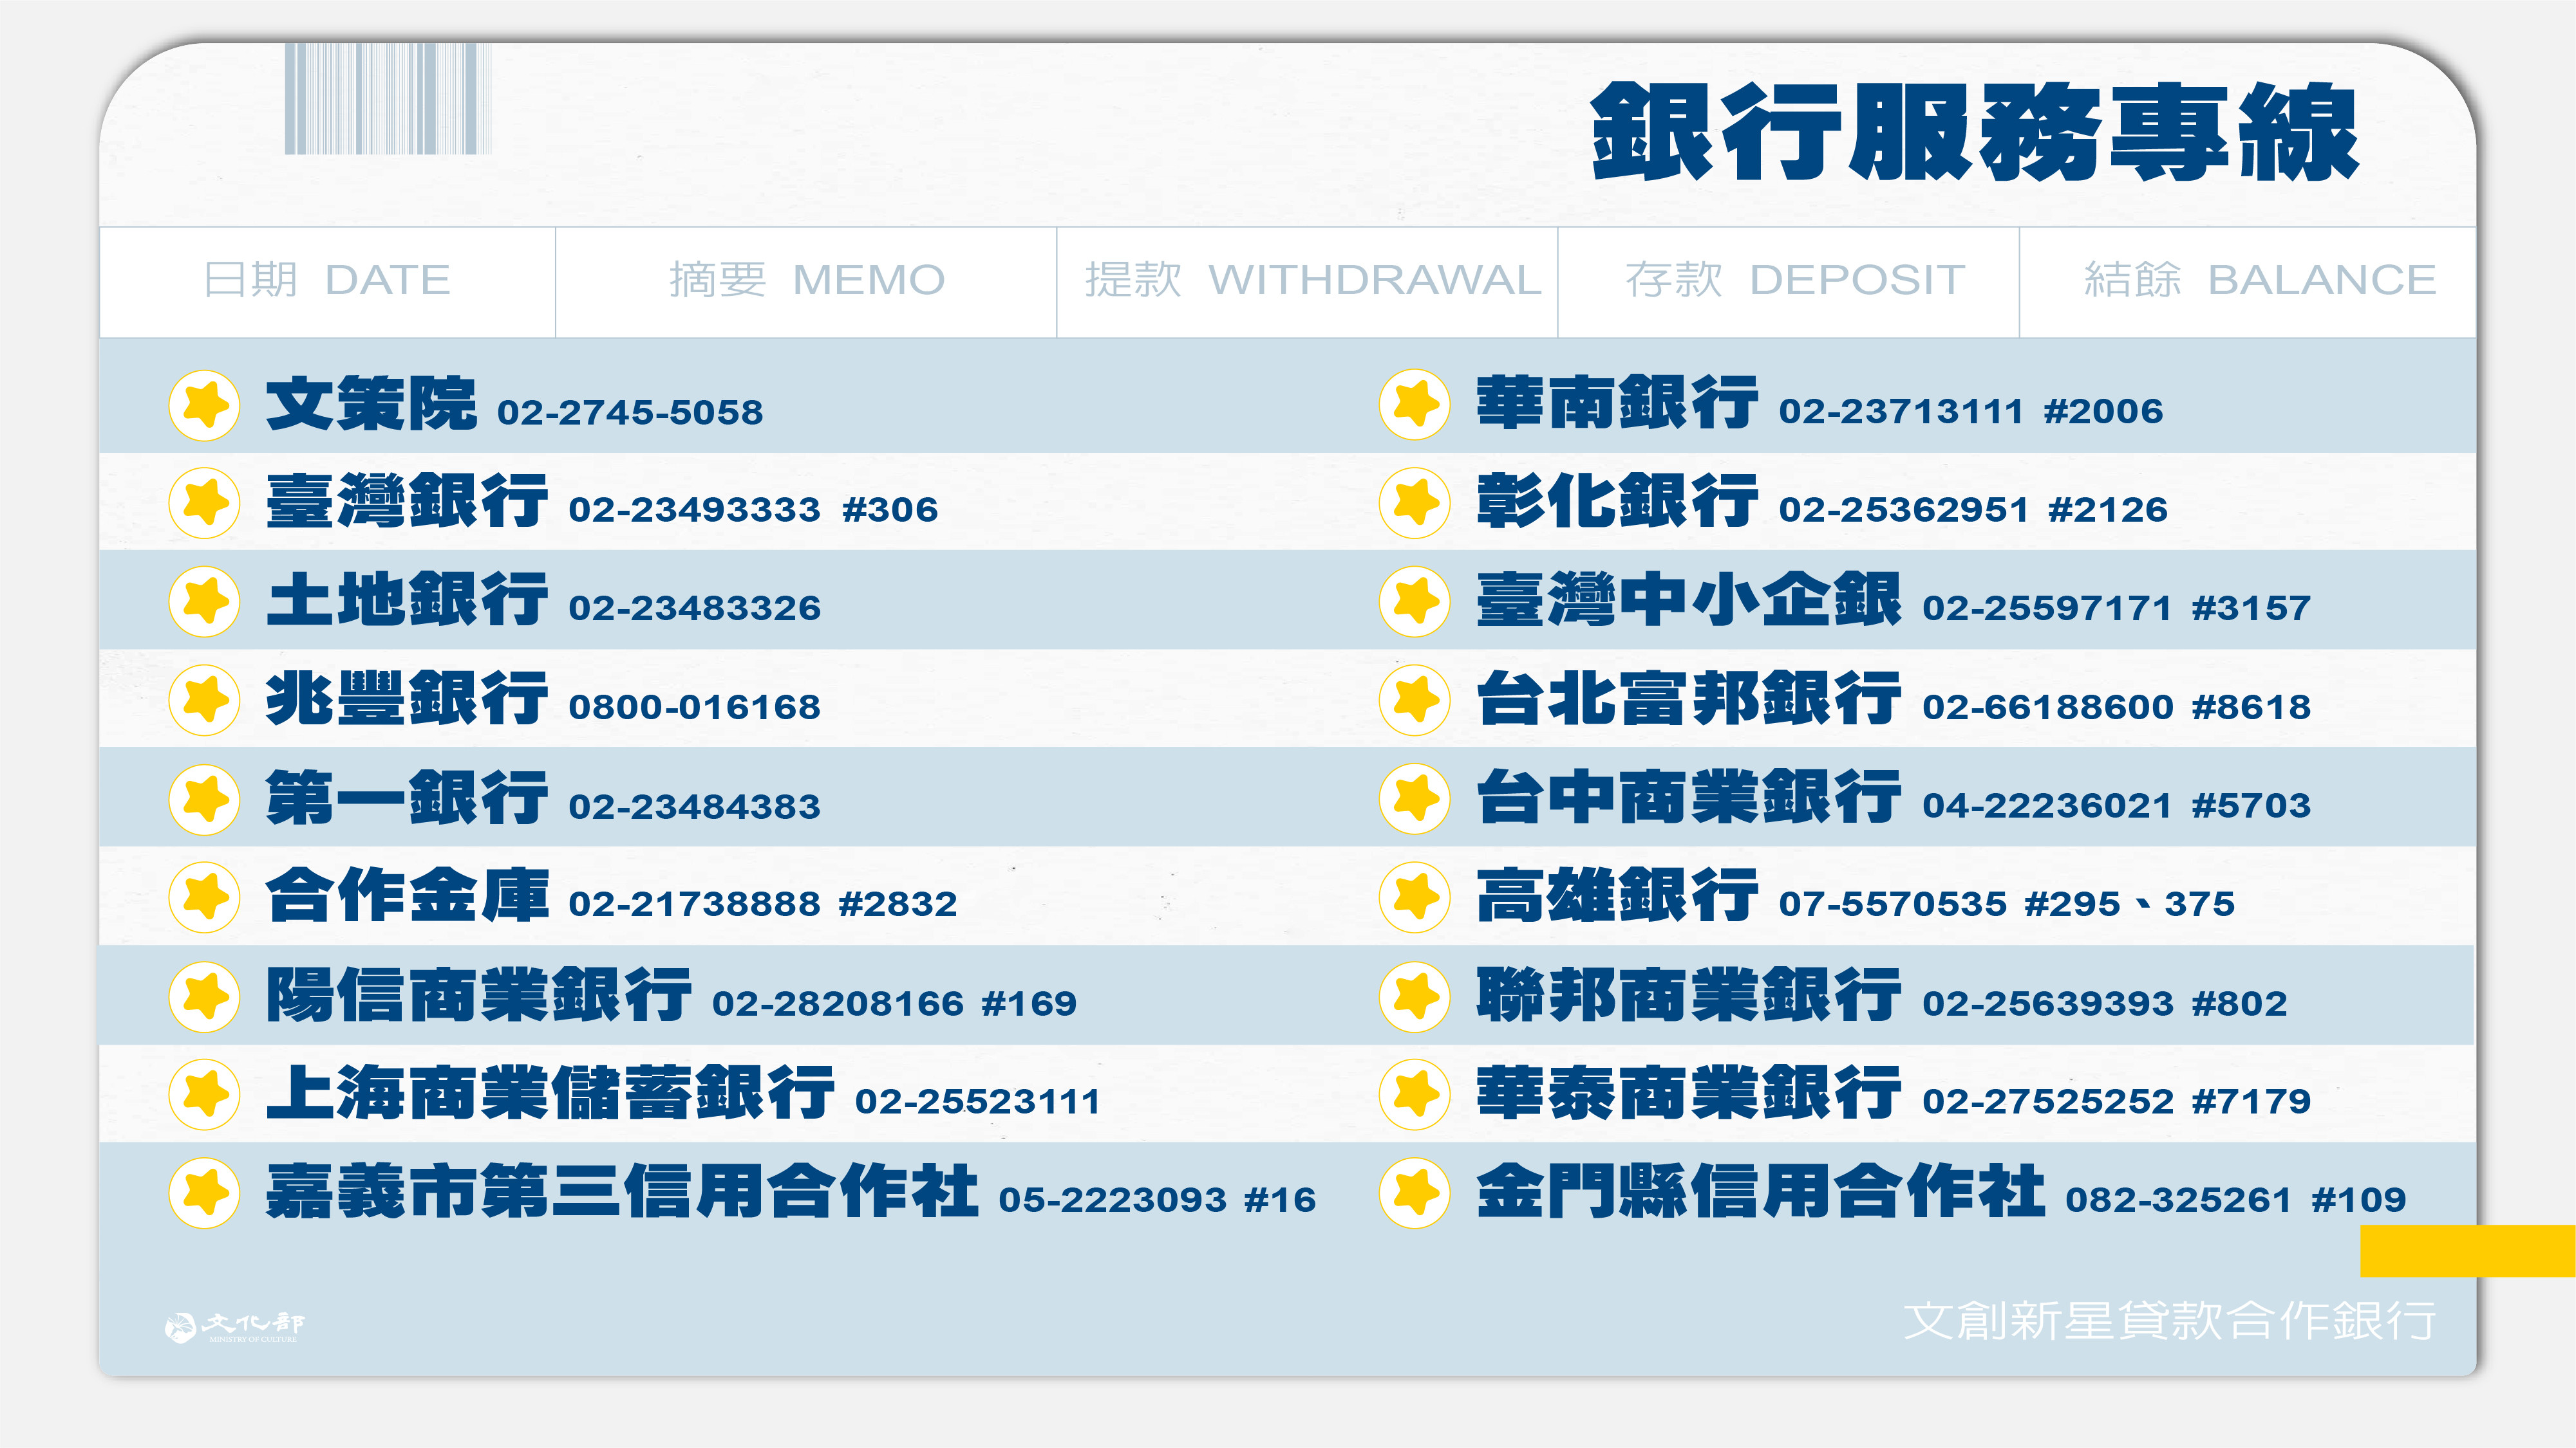The image size is (2576, 1448).
Task: Click phone number 02-25362951 #2126
Action: point(1974,509)
